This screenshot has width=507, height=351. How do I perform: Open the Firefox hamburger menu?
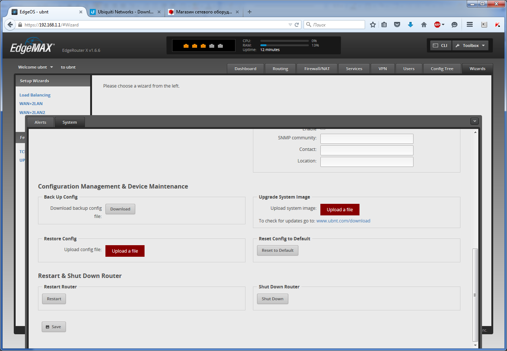pos(469,24)
